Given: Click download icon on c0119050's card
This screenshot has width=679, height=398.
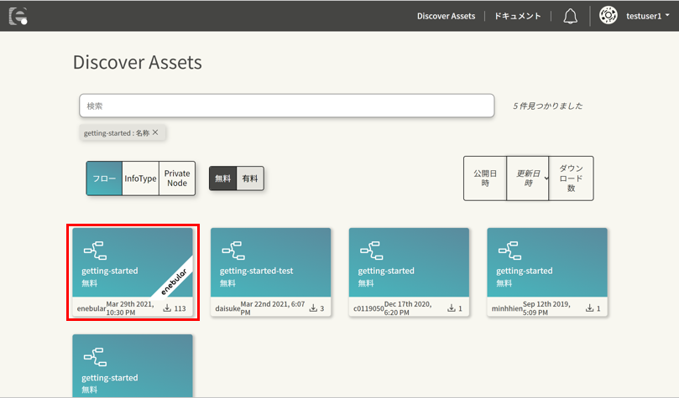Looking at the screenshot, I should coord(452,308).
